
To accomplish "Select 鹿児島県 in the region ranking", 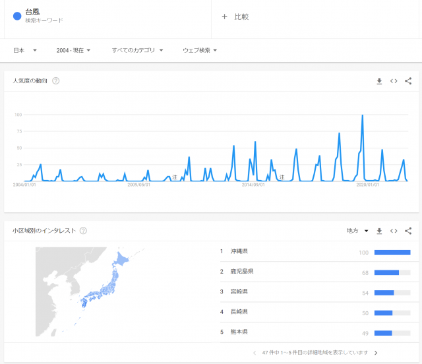I will tap(241, 272).
